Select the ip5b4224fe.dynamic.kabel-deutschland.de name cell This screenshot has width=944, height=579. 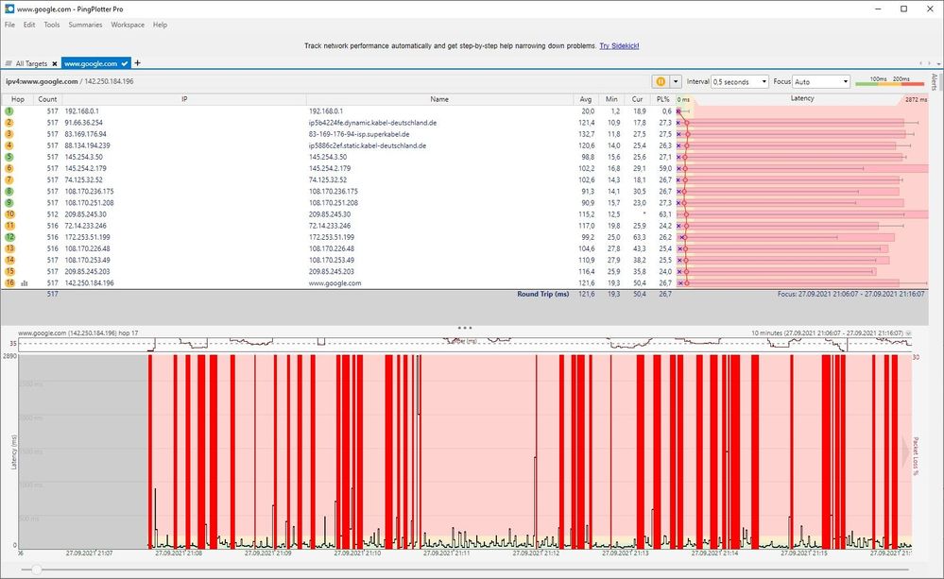(x=372, y=123)
